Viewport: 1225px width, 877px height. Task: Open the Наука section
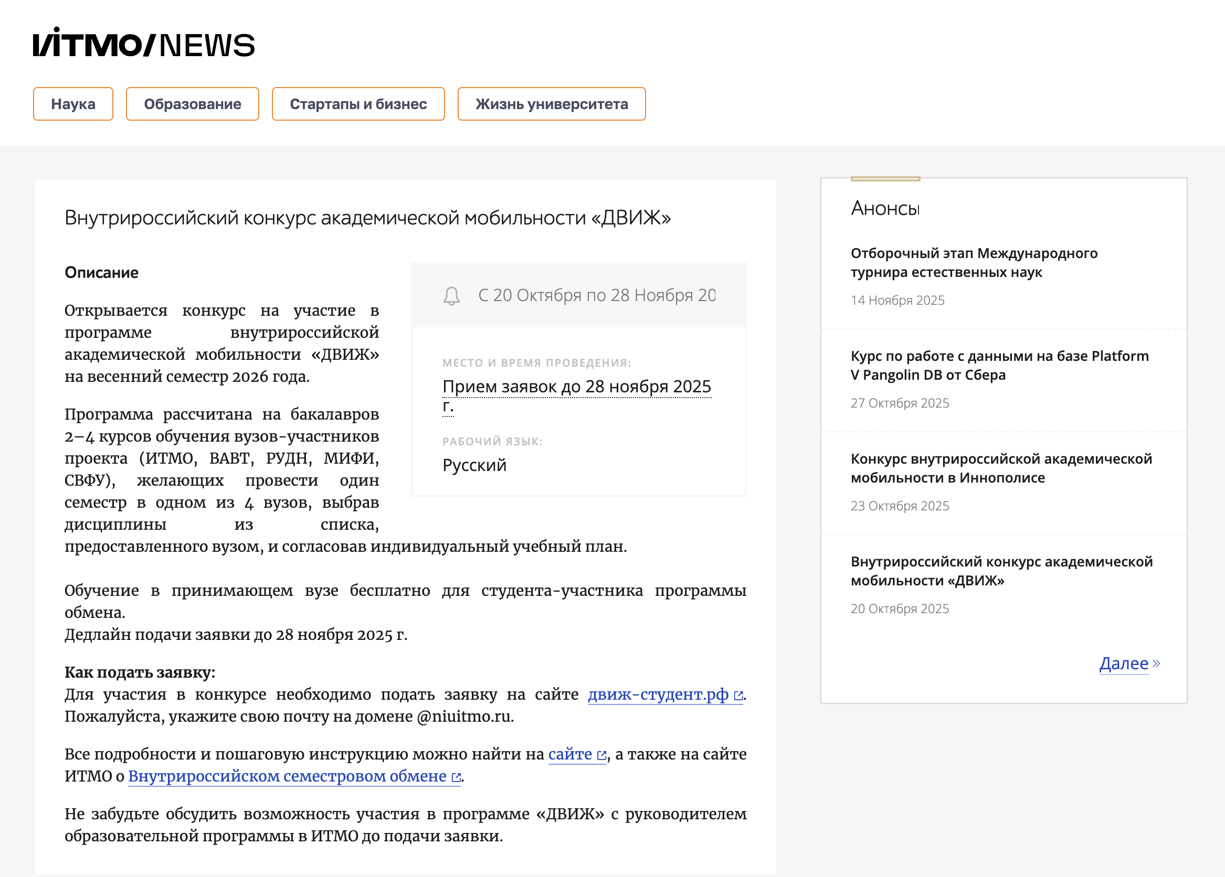pyautogui.click(x=73, y=104)
